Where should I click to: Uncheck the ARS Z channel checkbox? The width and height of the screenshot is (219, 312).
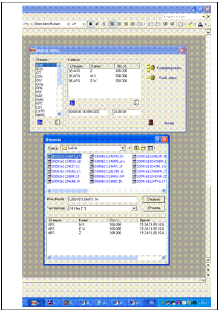tap(71, 71)
